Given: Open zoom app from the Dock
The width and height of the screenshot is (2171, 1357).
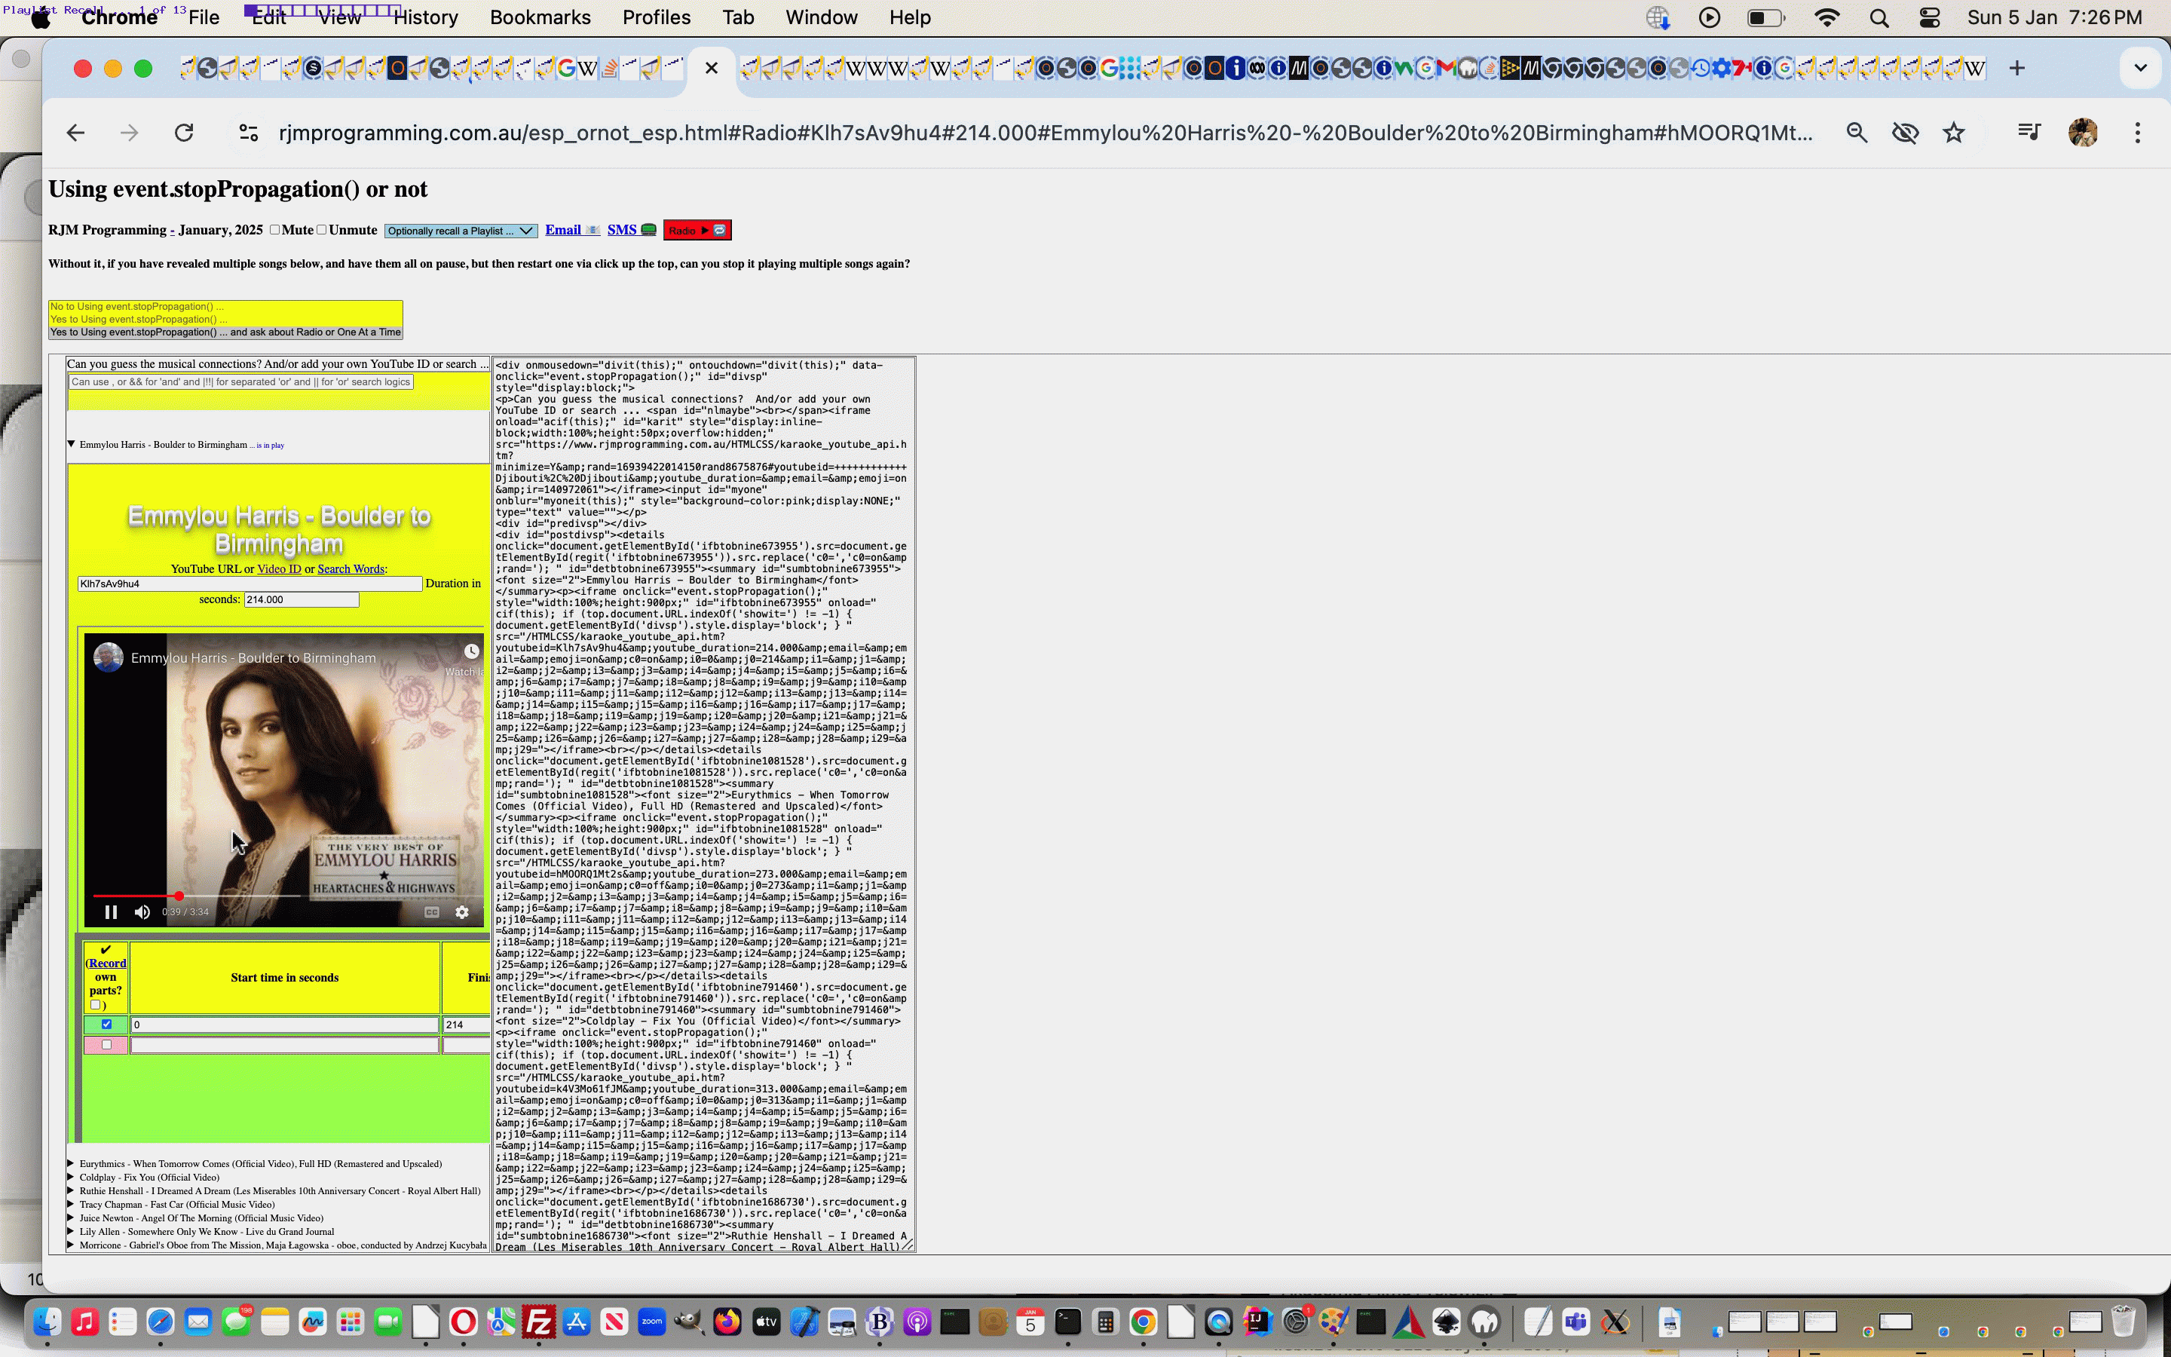Looking at the screenshot, I should click(x=651, y=1322).
